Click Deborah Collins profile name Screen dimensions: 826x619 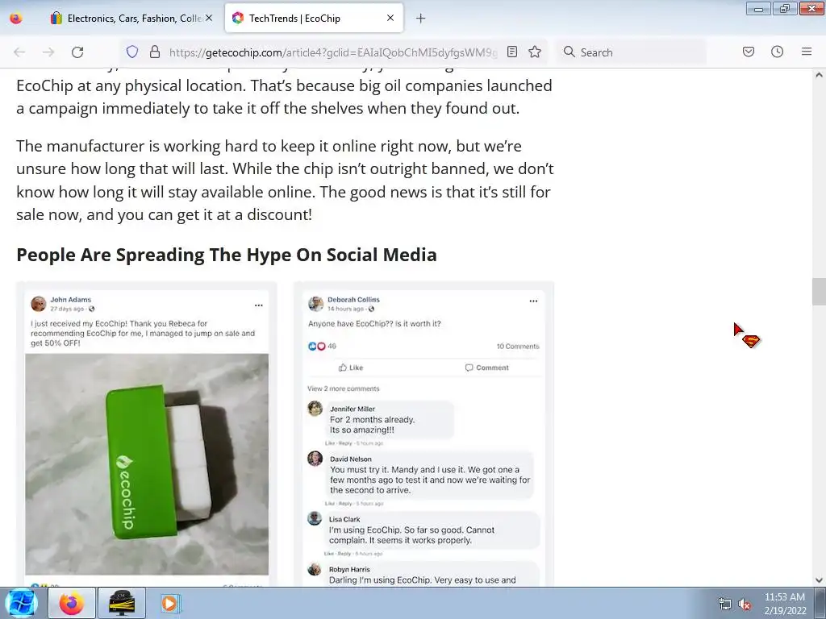point(353,300)
